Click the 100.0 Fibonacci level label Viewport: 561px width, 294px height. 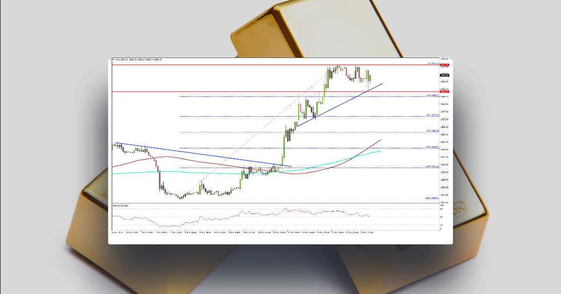(x=431, y=198)
